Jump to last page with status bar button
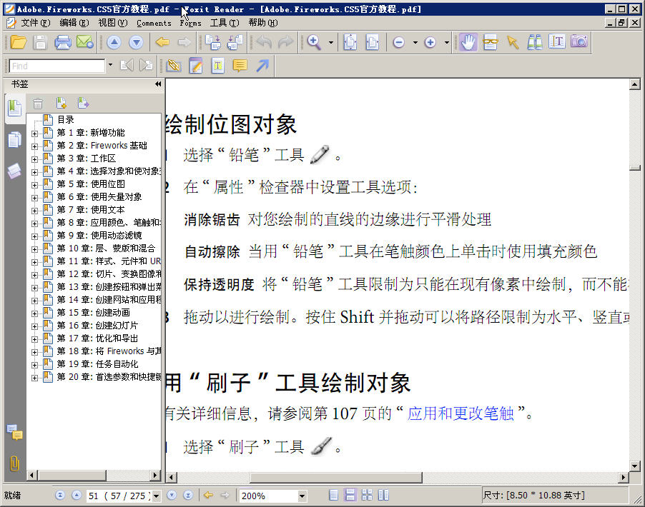 click(188, 495)
